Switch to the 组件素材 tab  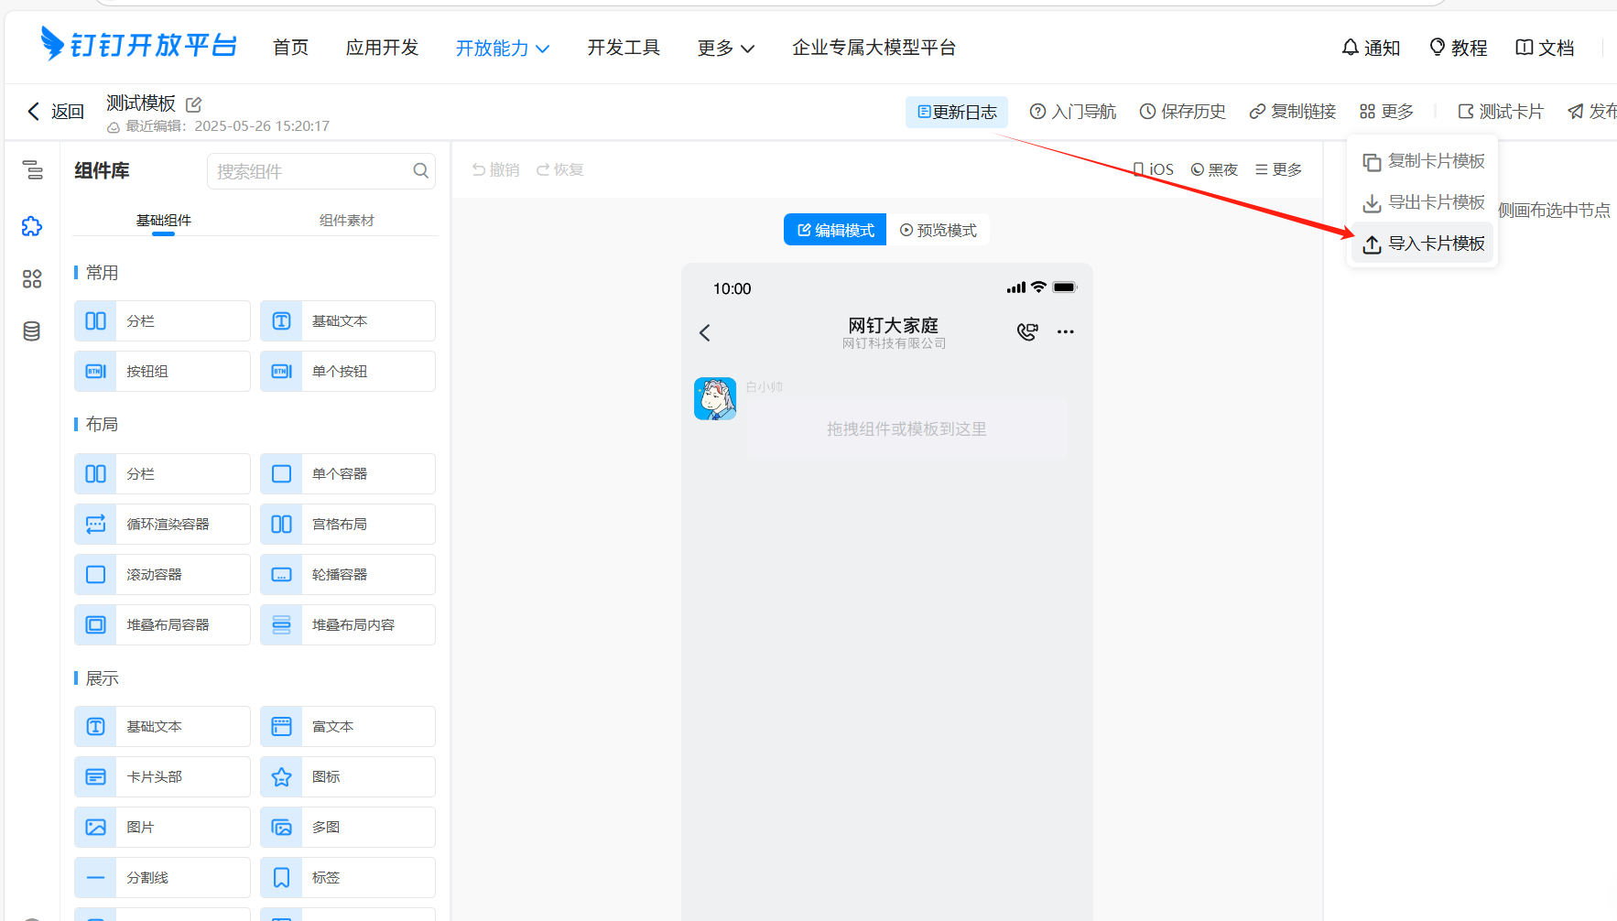[346, 221]
